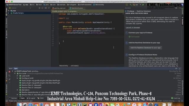The image size is (189, 106).
Task: Click the setContentView code line in editor
Action: tap(86, 33)
